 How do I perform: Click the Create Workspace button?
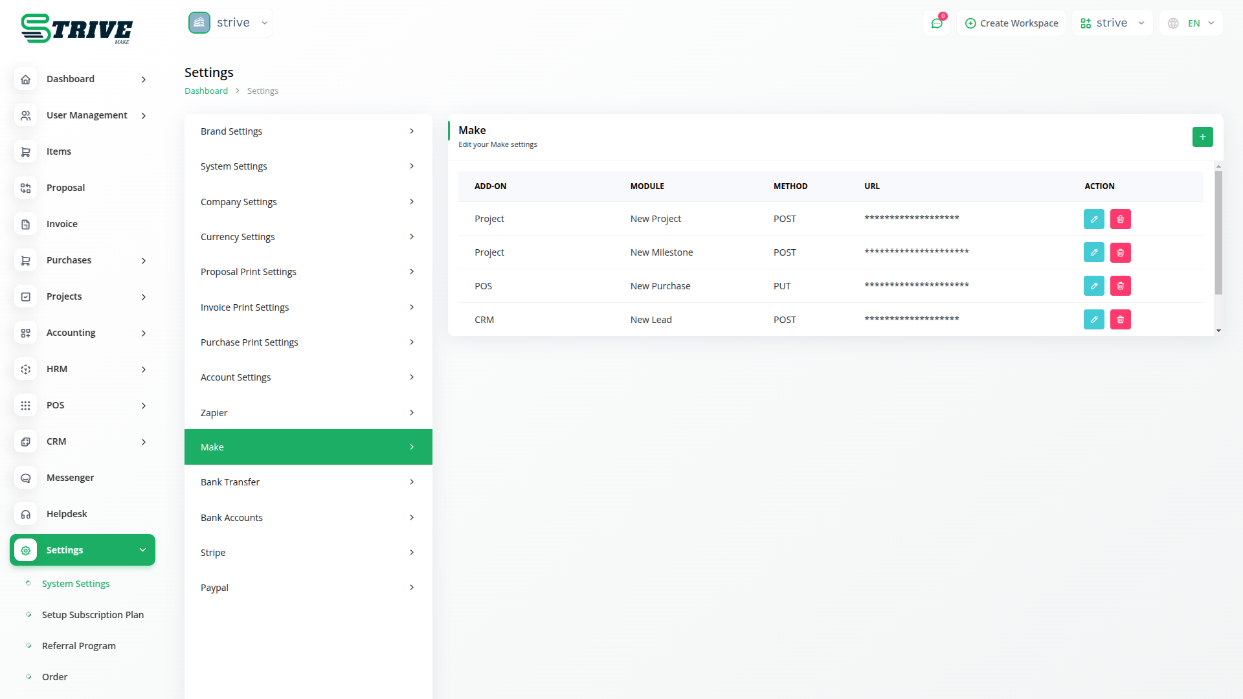click(x=1011, y=23)
